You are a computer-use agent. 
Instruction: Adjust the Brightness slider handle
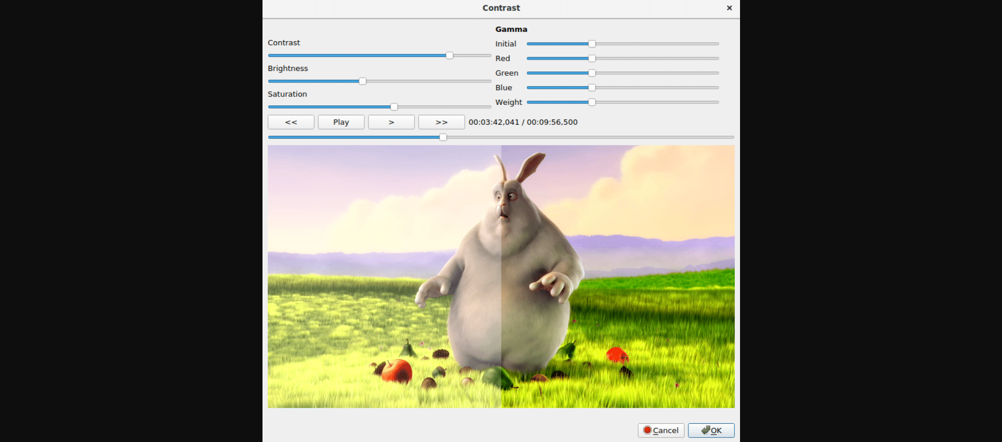click(363, 81)
